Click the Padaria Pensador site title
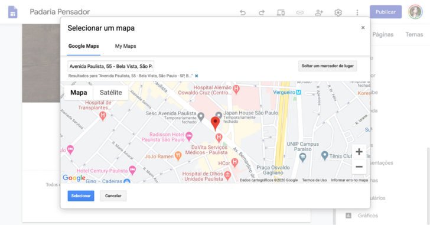Viewport: 430px width, 225px height. (x=60, y=12)
